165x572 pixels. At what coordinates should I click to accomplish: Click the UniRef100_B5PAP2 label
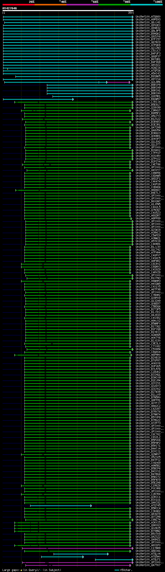click(148, 443)
